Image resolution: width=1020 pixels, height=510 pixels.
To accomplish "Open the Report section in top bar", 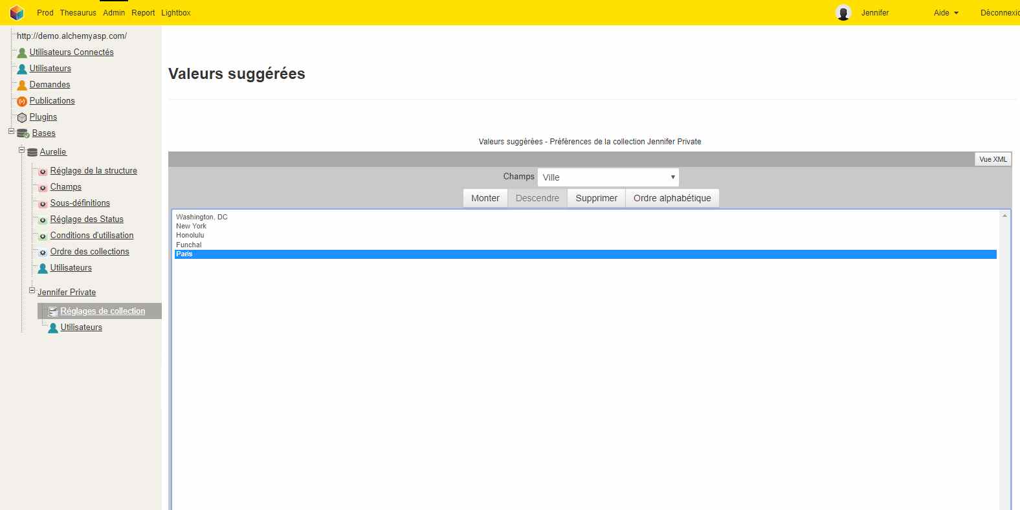I will [x=143, y=13].
